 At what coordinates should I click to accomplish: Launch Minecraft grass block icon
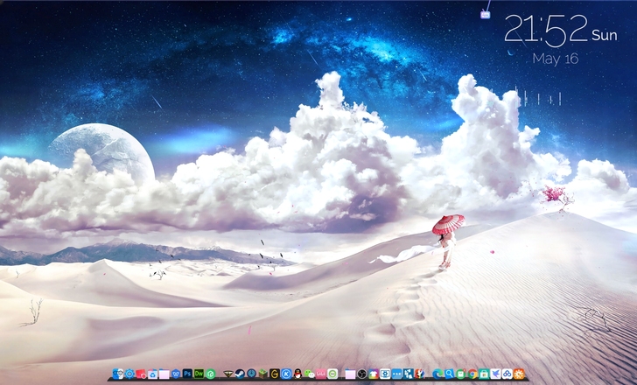[x=262, y=374]
